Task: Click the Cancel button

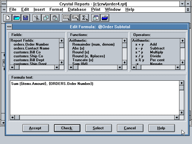Action: [130, 128]
